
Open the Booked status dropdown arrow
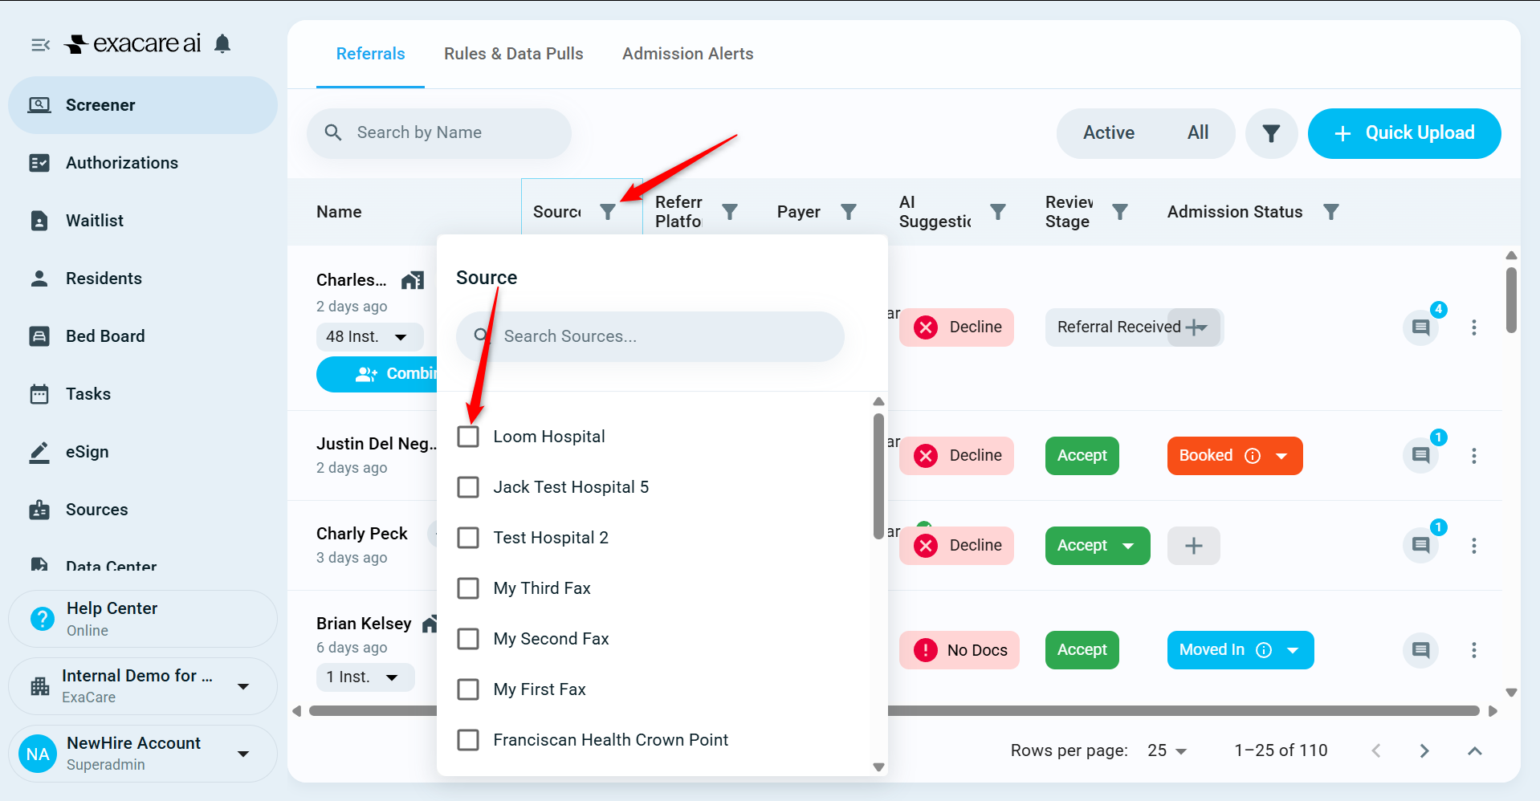pyautogui.click(x=1282, y=456)
